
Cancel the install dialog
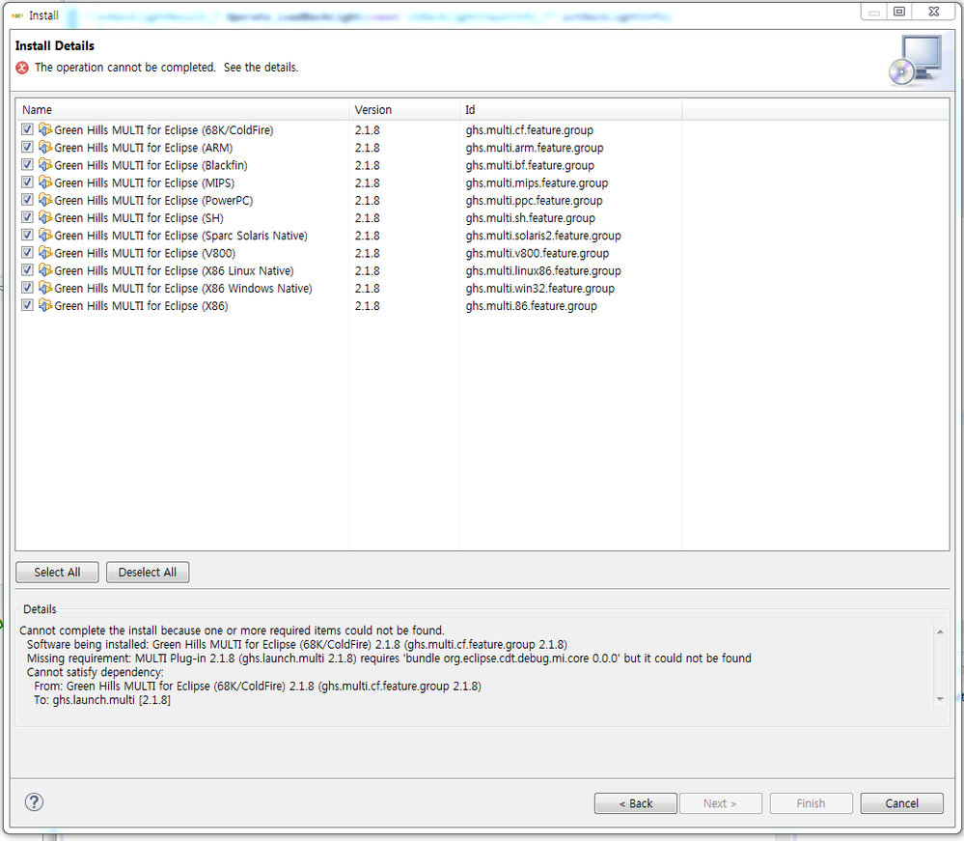[x=902, y=803]
